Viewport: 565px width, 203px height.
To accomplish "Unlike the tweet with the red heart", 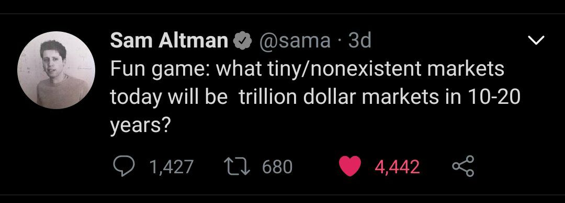I will pos(350,166).
